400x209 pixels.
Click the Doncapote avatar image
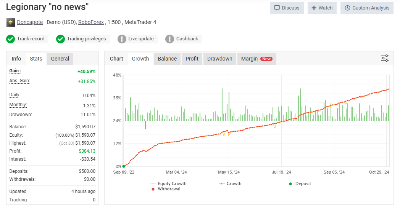pos(10,22)
